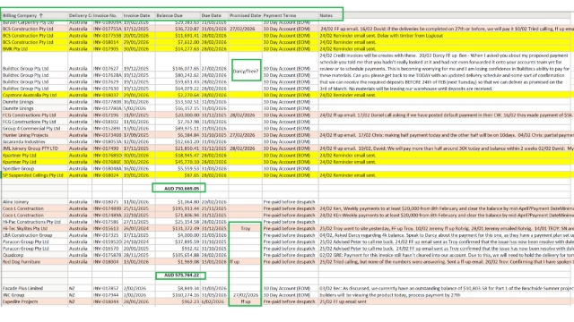The image size is (574, 322).
Task: Click the Troy promised date cell
Action: (x=245, y=229)
